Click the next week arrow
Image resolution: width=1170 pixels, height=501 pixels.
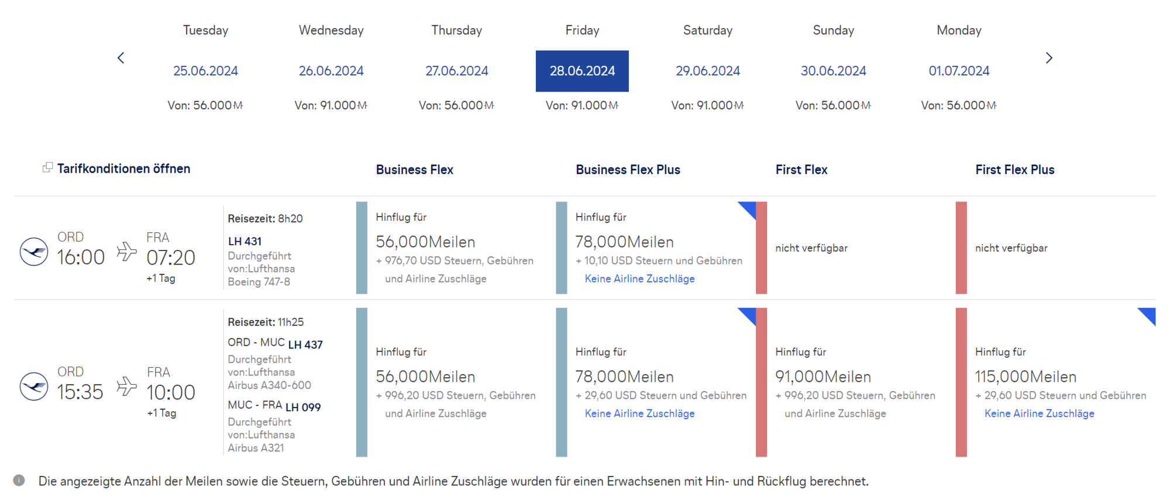pos(1049,58)
